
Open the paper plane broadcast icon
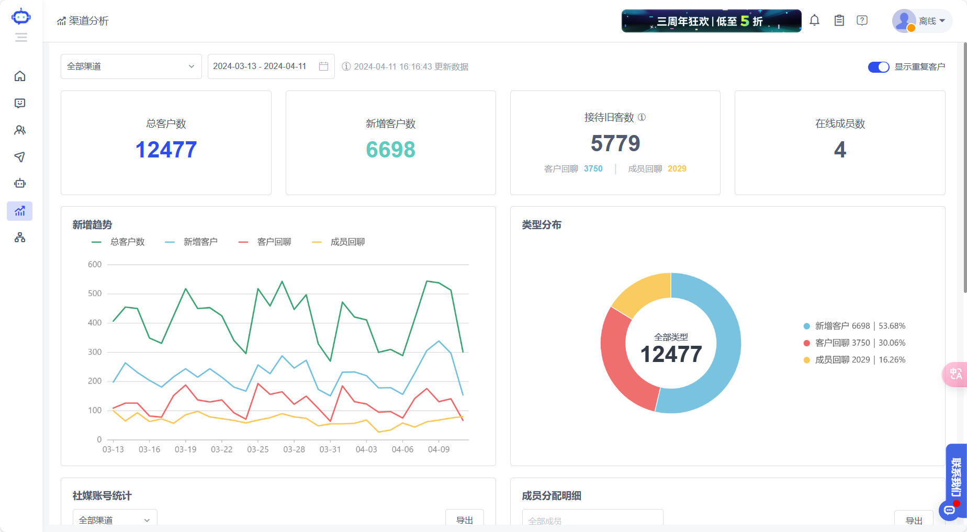20,157
